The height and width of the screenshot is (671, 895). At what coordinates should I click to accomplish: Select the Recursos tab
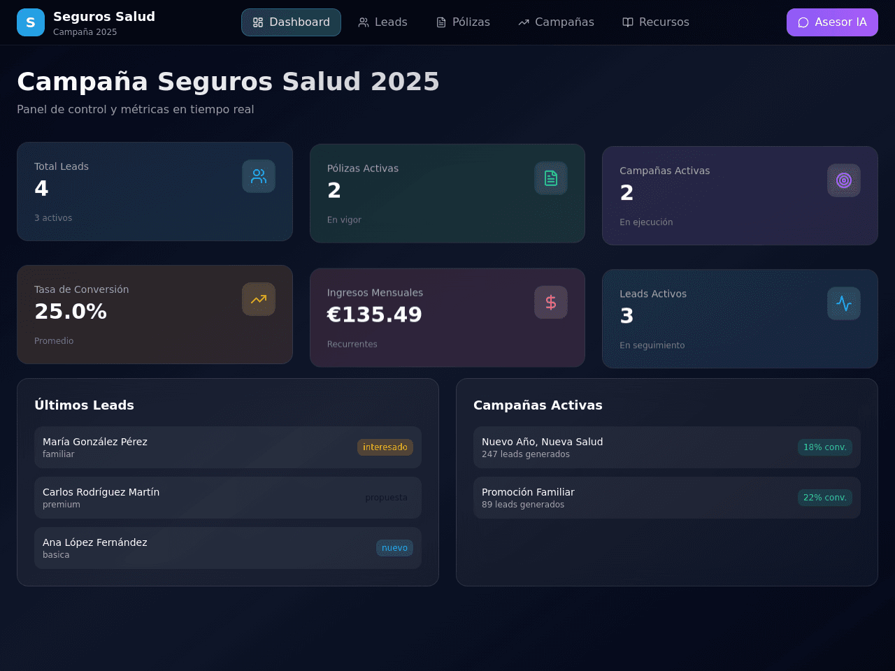pyautogui.click(x=656, y=22)
